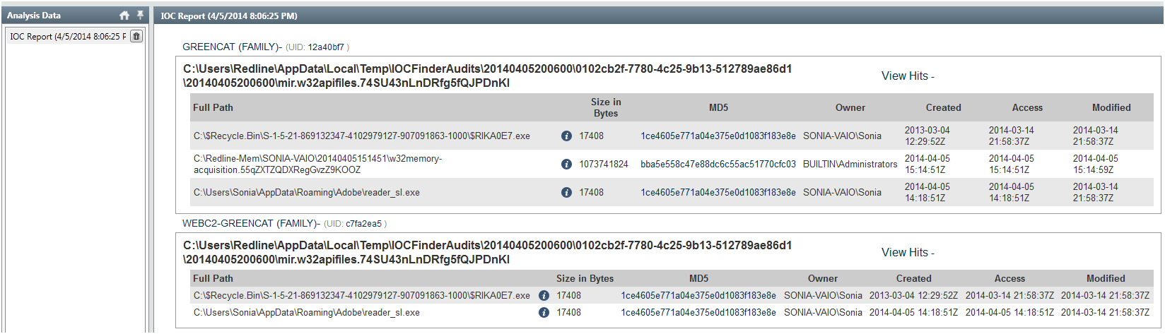Viewport: 1165px width, 334px height.
Task: Open UID 12a40bf7 link
Action: coord(325,47)
